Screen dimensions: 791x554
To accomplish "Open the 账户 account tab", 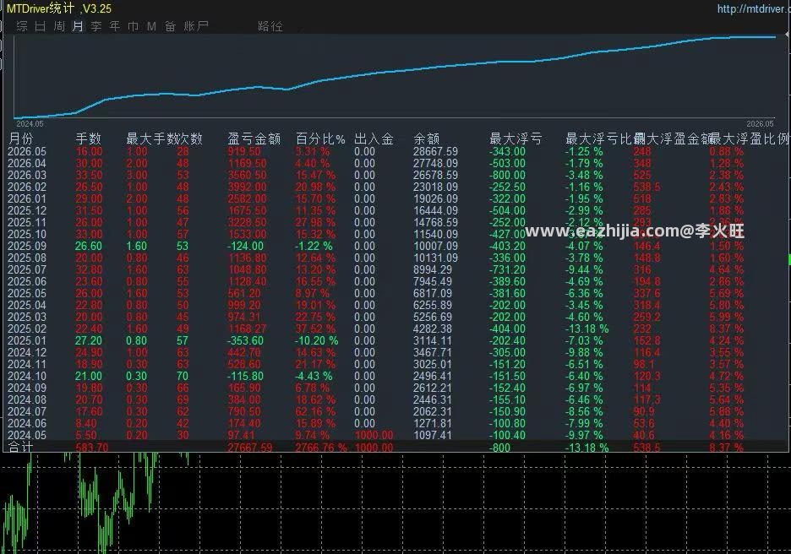I will click(x=196, y=26).
